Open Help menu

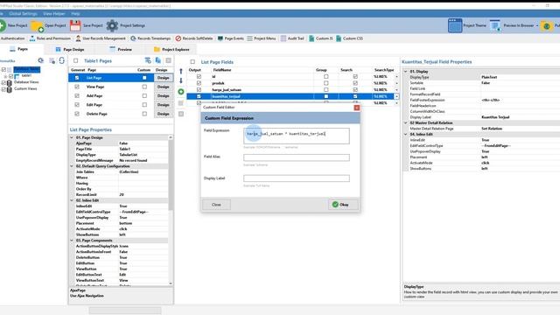click(75, 14)
